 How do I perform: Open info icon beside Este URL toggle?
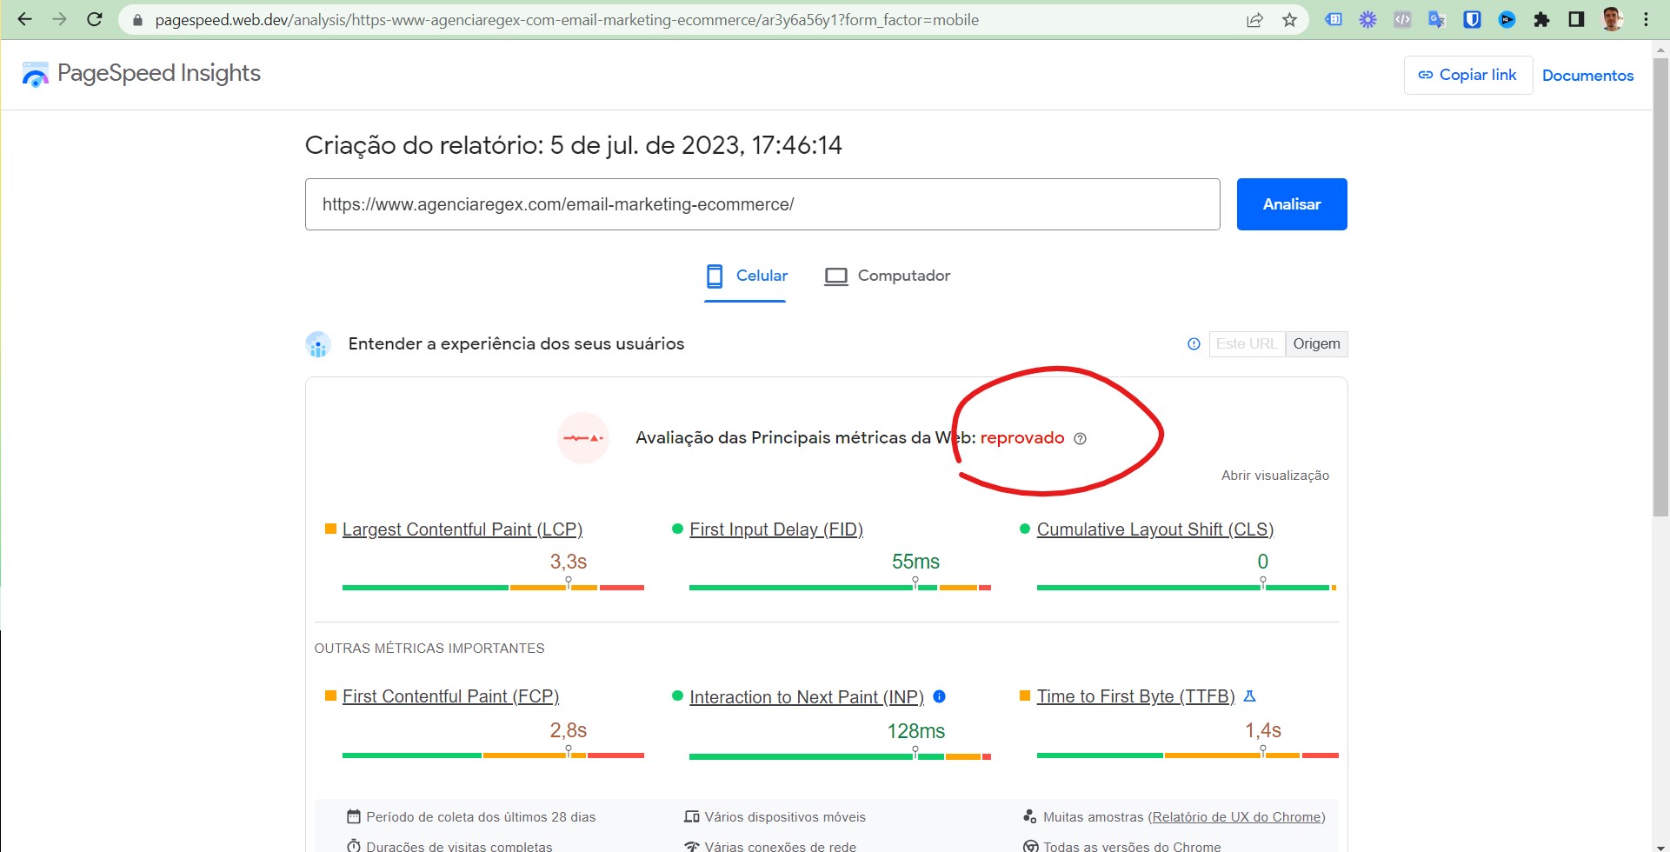(1194, 344)
